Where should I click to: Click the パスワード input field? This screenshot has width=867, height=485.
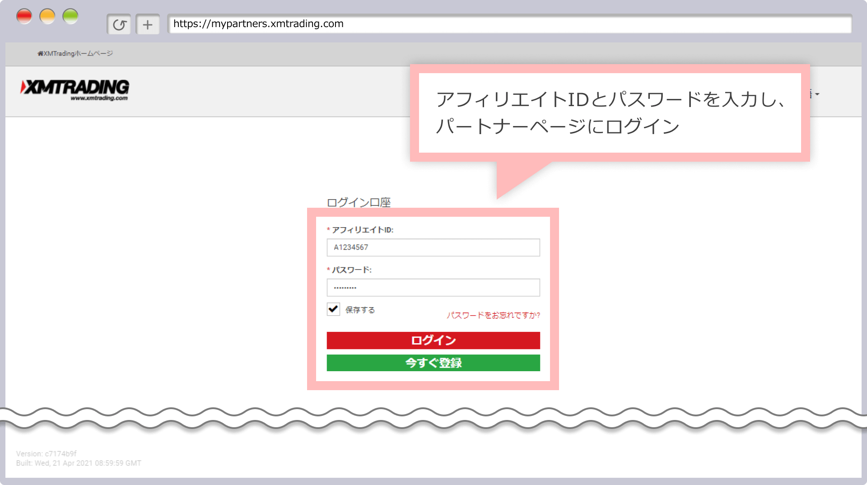(x=433, y=288)
